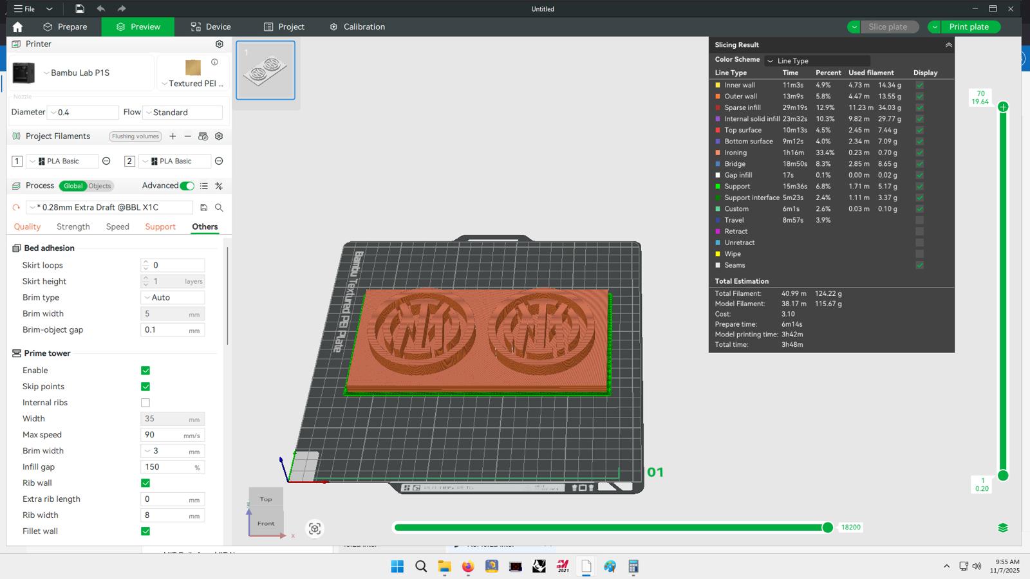Collapse the Slicing Result panel

point(948,45)
